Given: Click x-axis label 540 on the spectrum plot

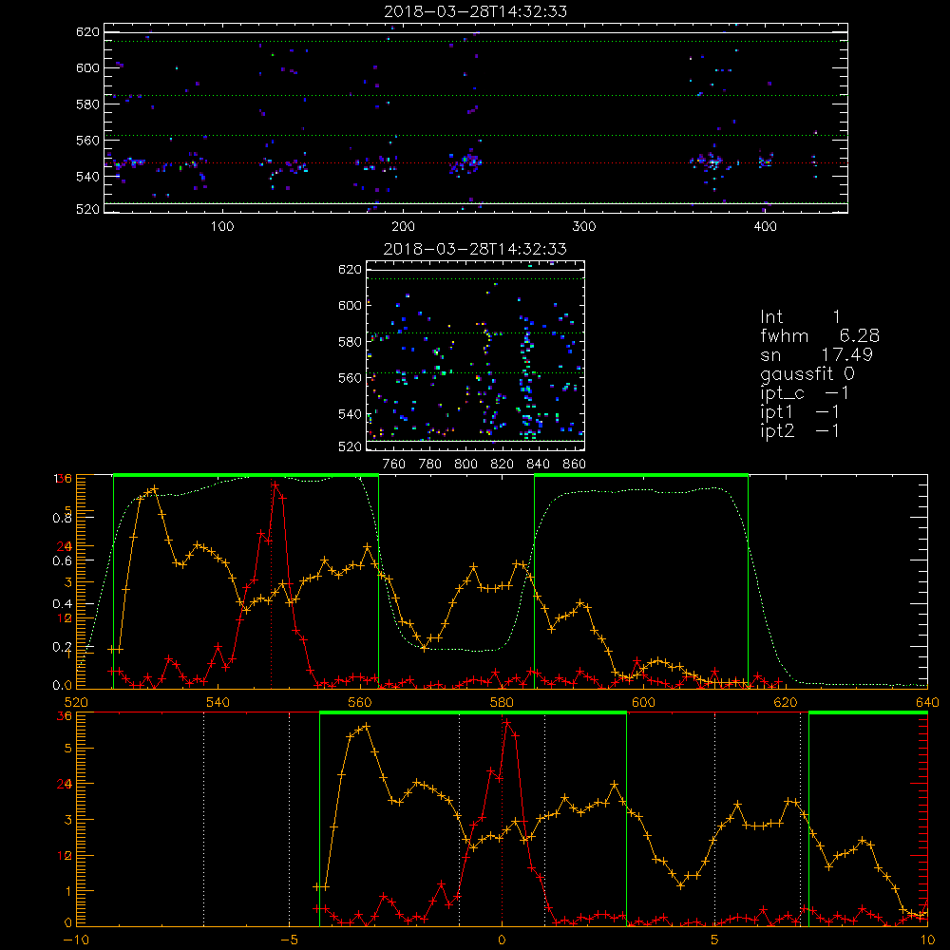Looking at the screenshot, I should click(x=218, y=702).
